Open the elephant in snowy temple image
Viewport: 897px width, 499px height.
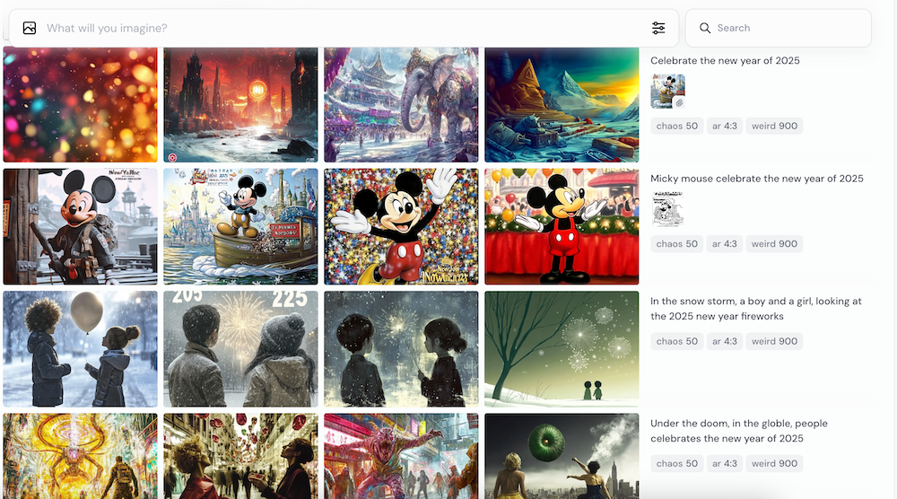click(401, 104)
